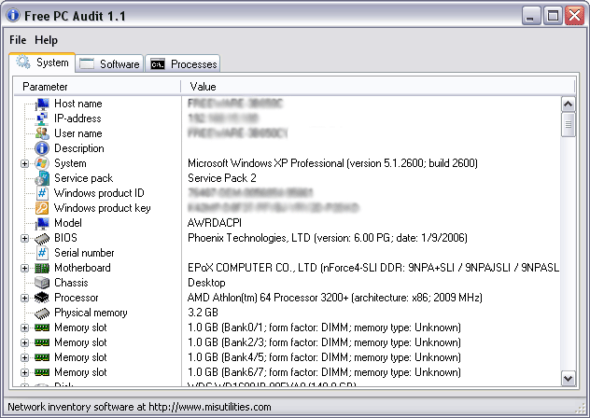Click the Parameter column header
The width and height of the screenshot is (590, 418).
pos(97,87)
